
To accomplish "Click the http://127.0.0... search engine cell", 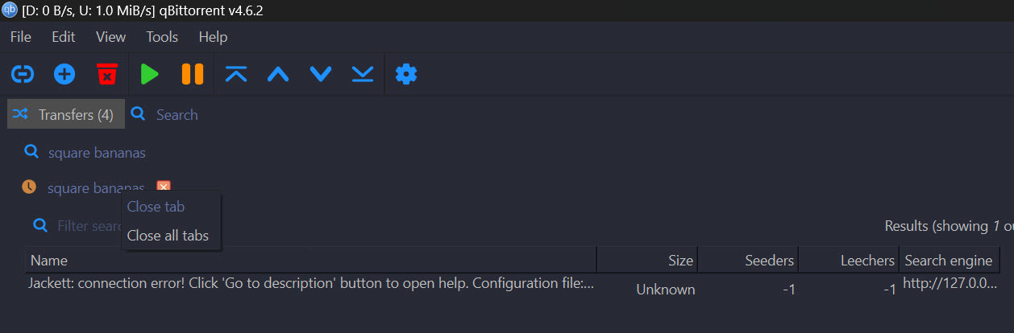I will tap(950, 284).
